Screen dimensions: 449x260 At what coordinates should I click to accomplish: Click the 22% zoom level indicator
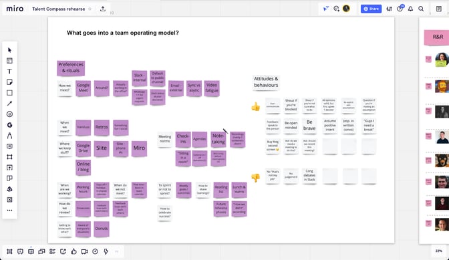coord(439,251)
